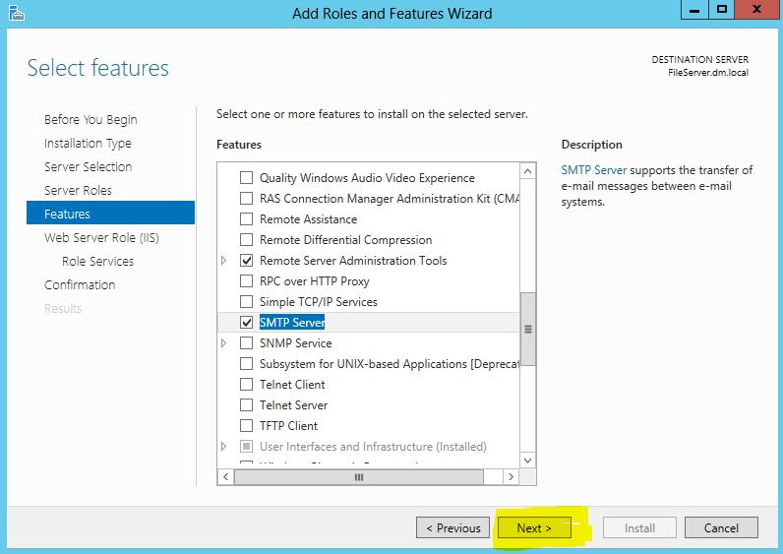783x554 pixels.
Task: Click the vertical scrollbar up arrow
Action: [x=528, y=171]
